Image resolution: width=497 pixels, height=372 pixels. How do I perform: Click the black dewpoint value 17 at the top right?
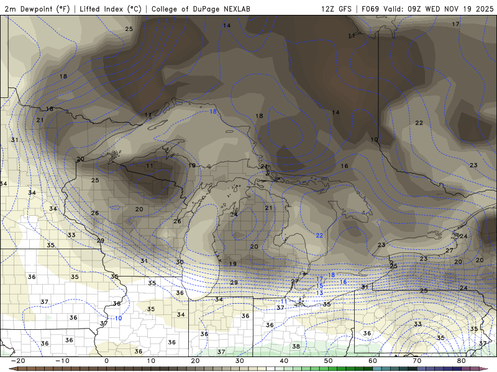coord(455,24)
